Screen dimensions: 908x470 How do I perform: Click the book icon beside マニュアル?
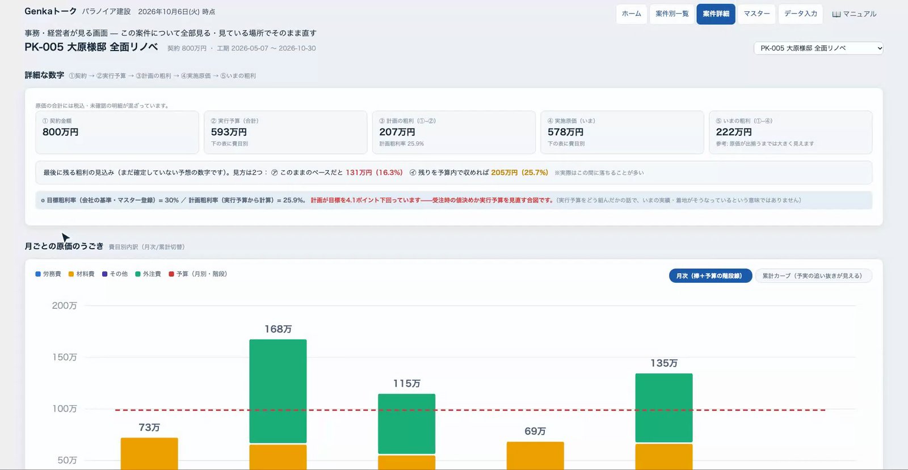[x=836, y=14]
